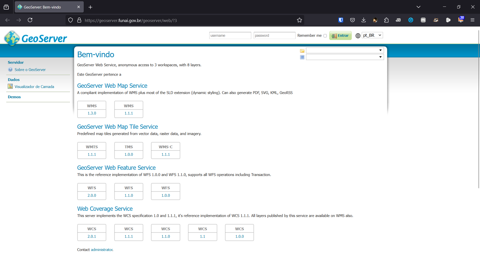Open the WCS 2.0.1 capabilities link
This screenshot has width=480, height=255.
click(x=92, y=236)
